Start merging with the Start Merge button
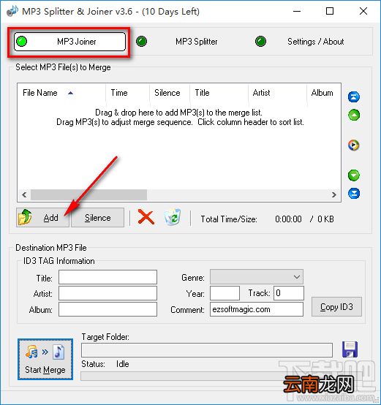Image resolution: width=381 pixels, height=405 pixels. coord(45,359)
